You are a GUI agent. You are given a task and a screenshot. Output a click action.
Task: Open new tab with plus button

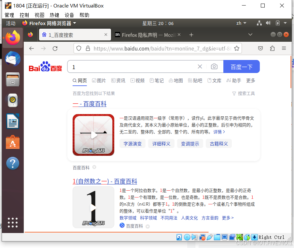191,35
